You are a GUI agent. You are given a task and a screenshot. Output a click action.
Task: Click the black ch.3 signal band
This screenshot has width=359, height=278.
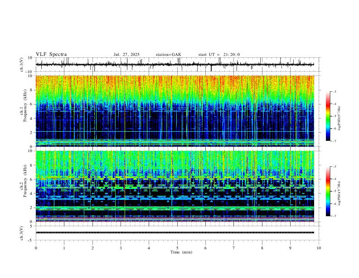coord(175,233)
